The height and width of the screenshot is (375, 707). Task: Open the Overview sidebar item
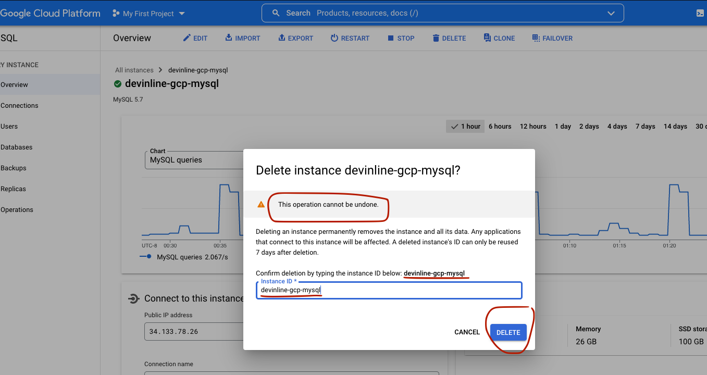click(x=49, y=84)
